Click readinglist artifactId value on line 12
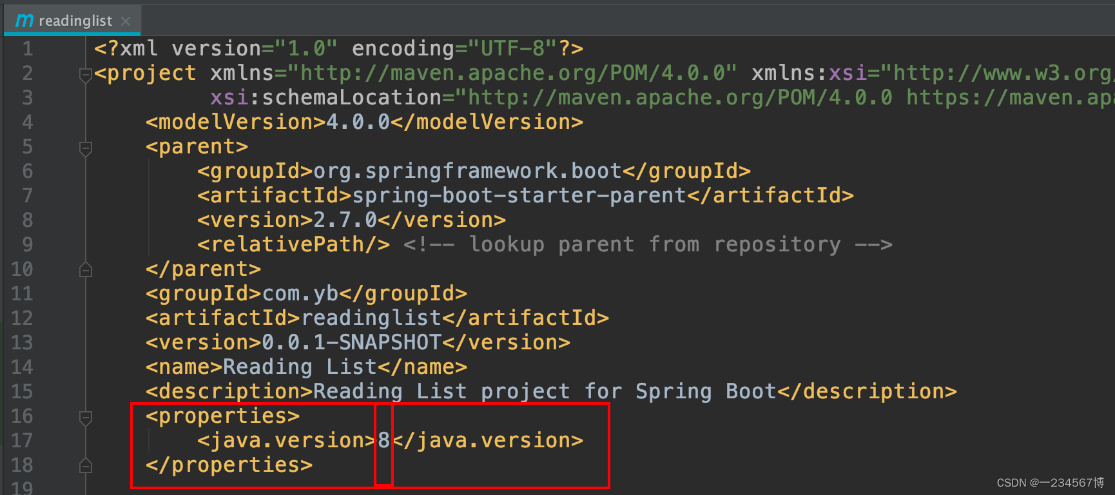 coord(371,318)
